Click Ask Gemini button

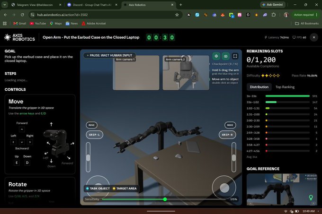click(272, 5)
